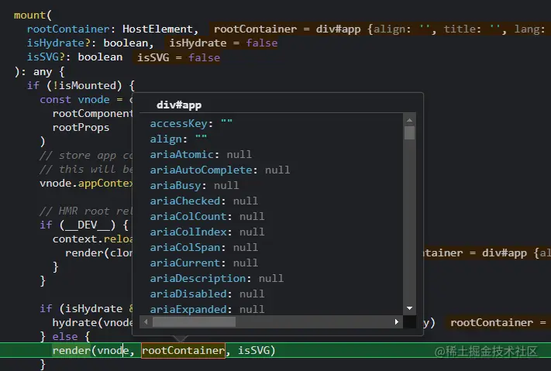Click the vnode.appContext assignment
The width and height of the screenshot is (551, 371).
coord(86,184)
